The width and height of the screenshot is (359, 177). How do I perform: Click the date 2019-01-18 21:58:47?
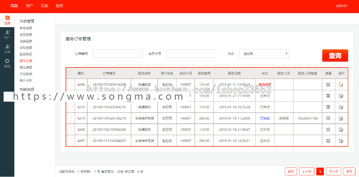[x=235, y=130]
